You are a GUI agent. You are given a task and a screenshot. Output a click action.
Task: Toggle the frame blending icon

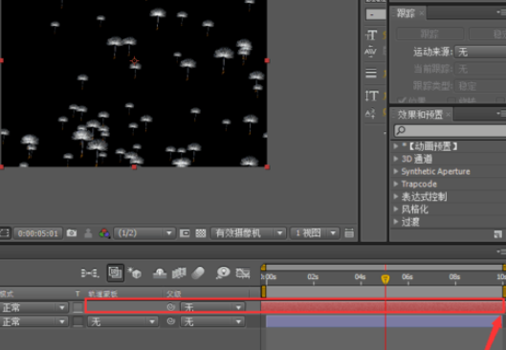(179, 273)
